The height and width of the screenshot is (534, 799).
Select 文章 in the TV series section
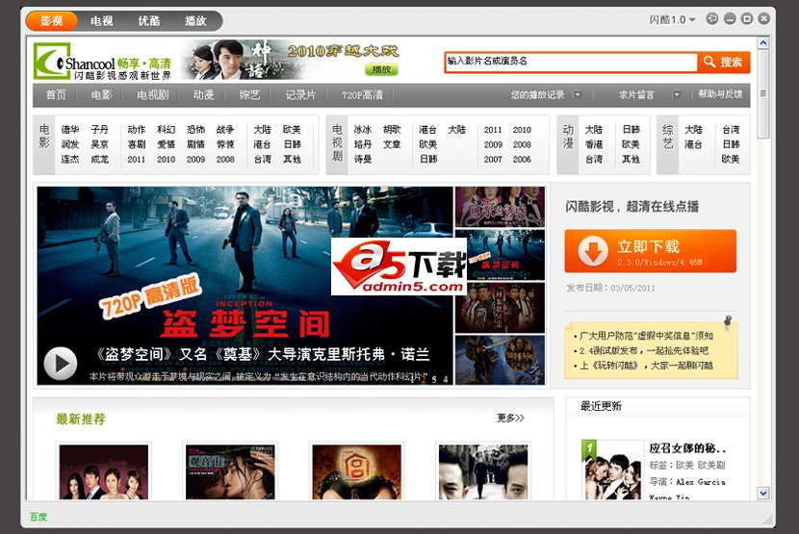(392, 144)
